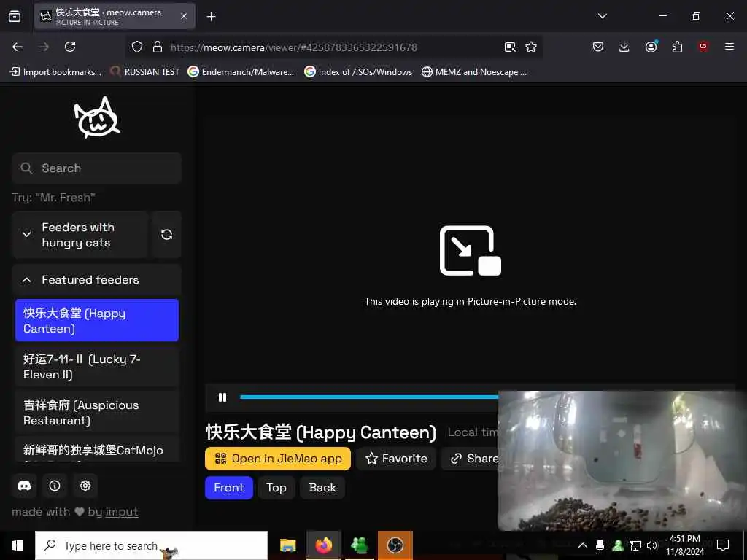This screenshot has width=747, height=560.
Task: Click the Share button
Action: [470, 459]
